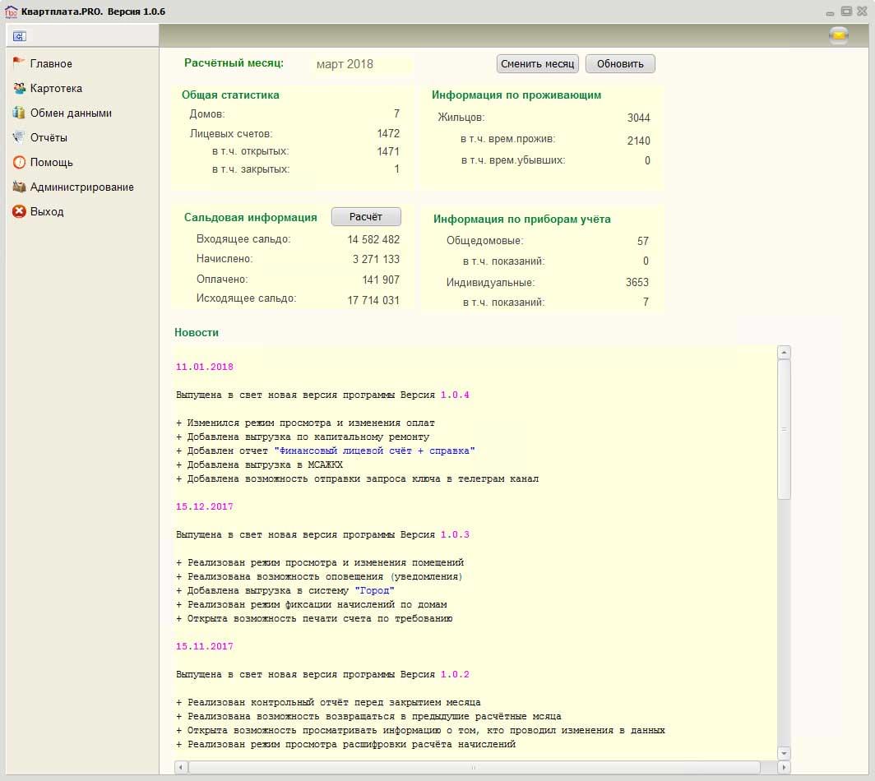This screenshot has height=781, width=875.
Task: Click the Начислено value 3 271 133
Action: (x=376, y=259)
